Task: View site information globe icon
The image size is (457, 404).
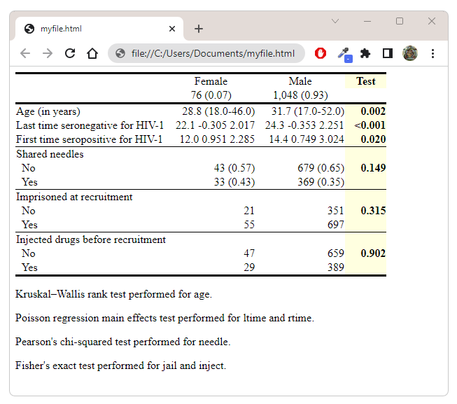Action: [x=120, y=54]
